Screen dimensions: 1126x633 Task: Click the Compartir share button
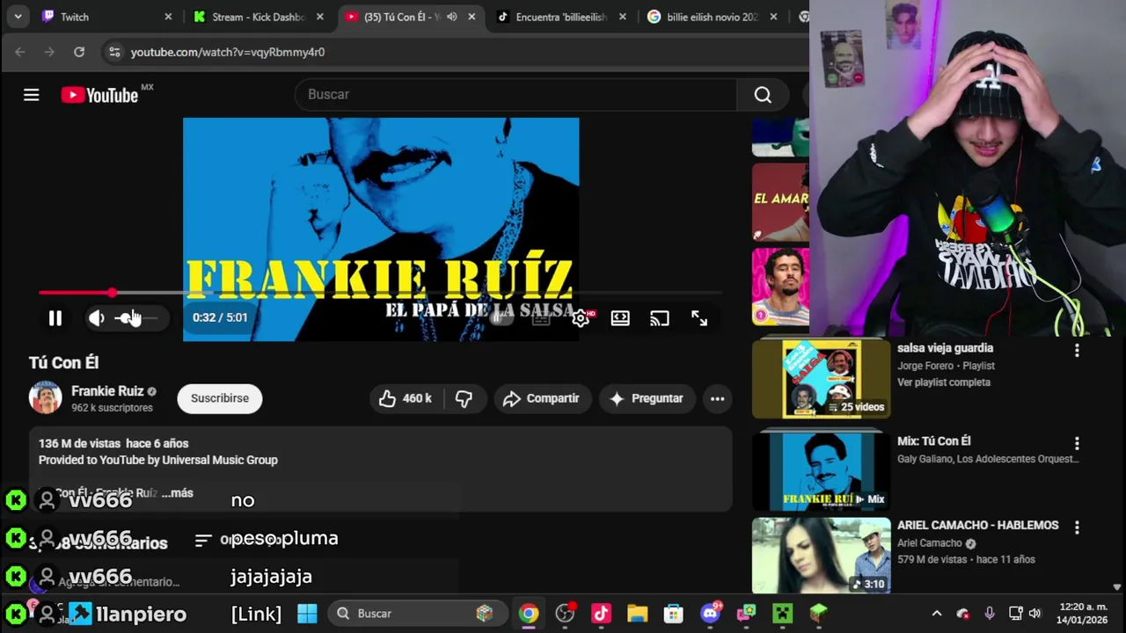[x=541, y=398]
